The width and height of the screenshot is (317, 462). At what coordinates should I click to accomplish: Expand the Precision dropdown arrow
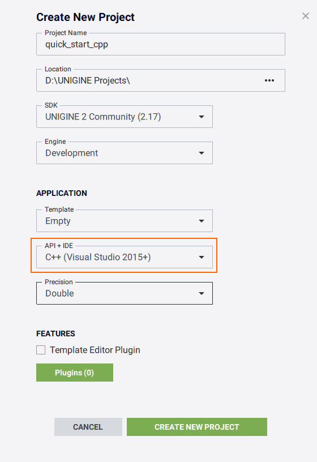pyautogui.click(x=202, y=293)
